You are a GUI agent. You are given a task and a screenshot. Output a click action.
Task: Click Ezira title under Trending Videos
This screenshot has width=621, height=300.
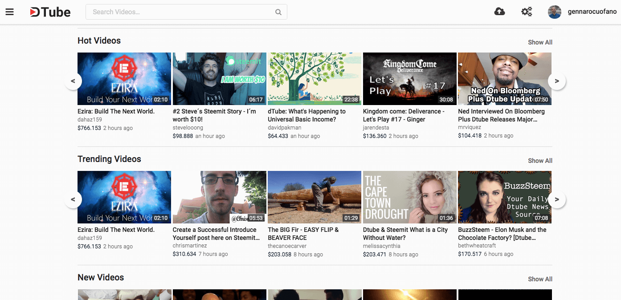click(x=116, y=230)
